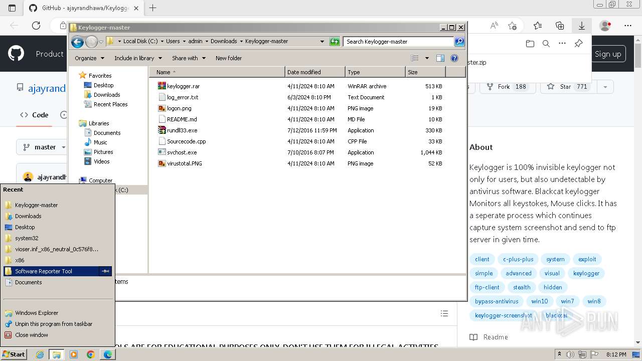Open recent pages dropdown arrow
Screen dimensions: 642x361
[x=101, y=42]
